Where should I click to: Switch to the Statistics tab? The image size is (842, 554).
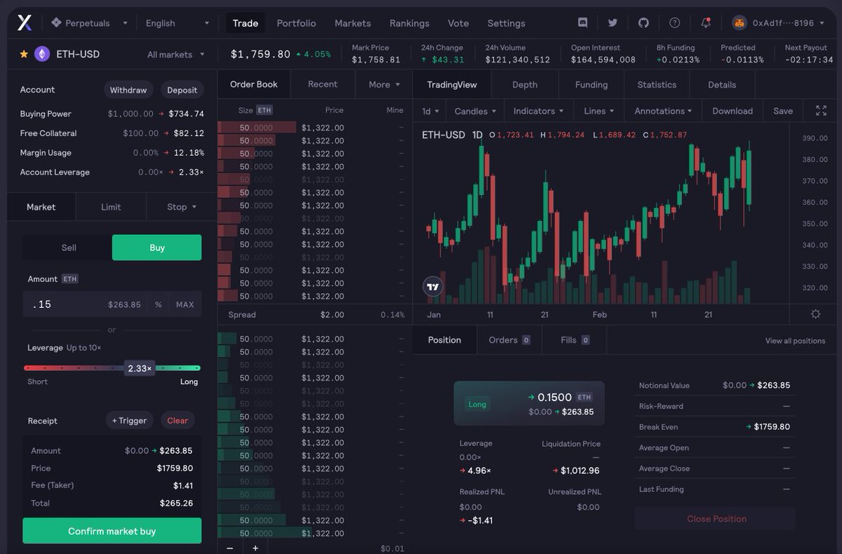[x=657, y=84]
